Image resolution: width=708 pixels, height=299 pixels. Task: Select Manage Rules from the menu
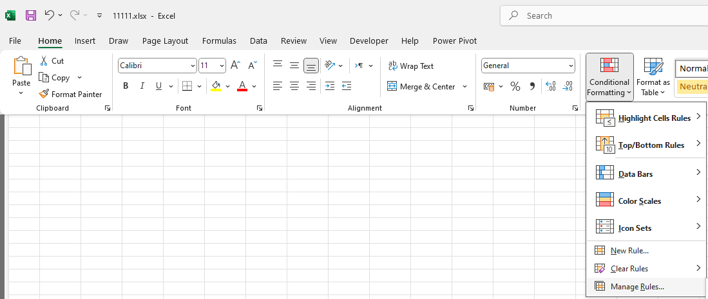636,287
